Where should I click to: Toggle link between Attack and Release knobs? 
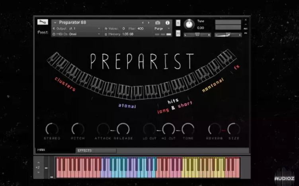click(113, 131)
